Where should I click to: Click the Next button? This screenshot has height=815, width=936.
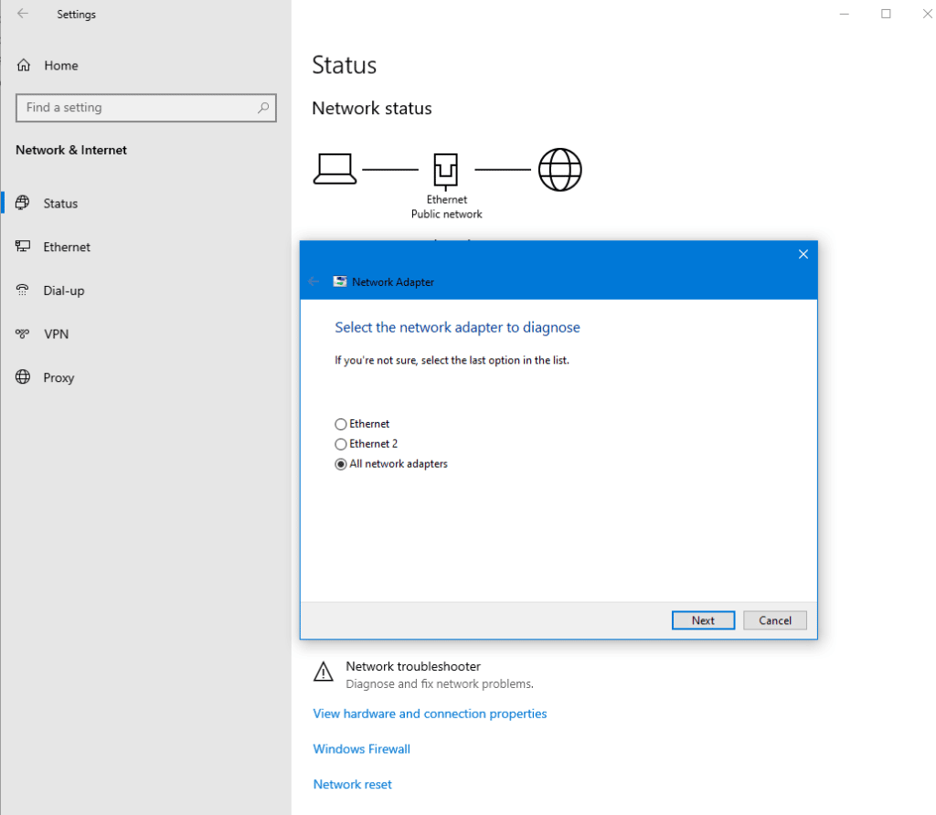click(x=703, y=620)
